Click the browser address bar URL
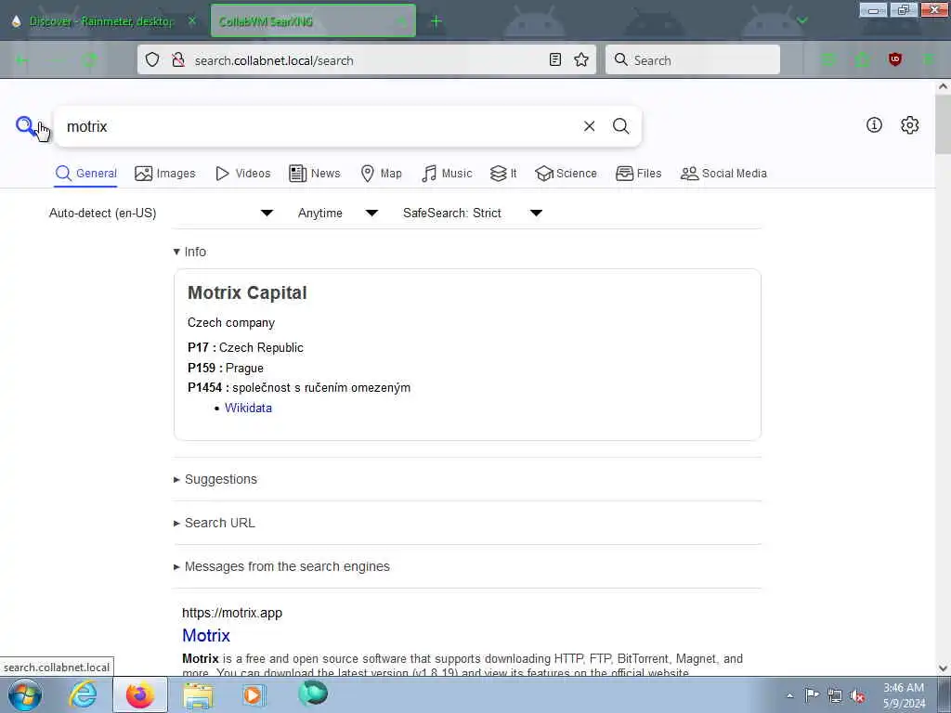This screenshot has height=713, width=951. [x=274, y=60]
